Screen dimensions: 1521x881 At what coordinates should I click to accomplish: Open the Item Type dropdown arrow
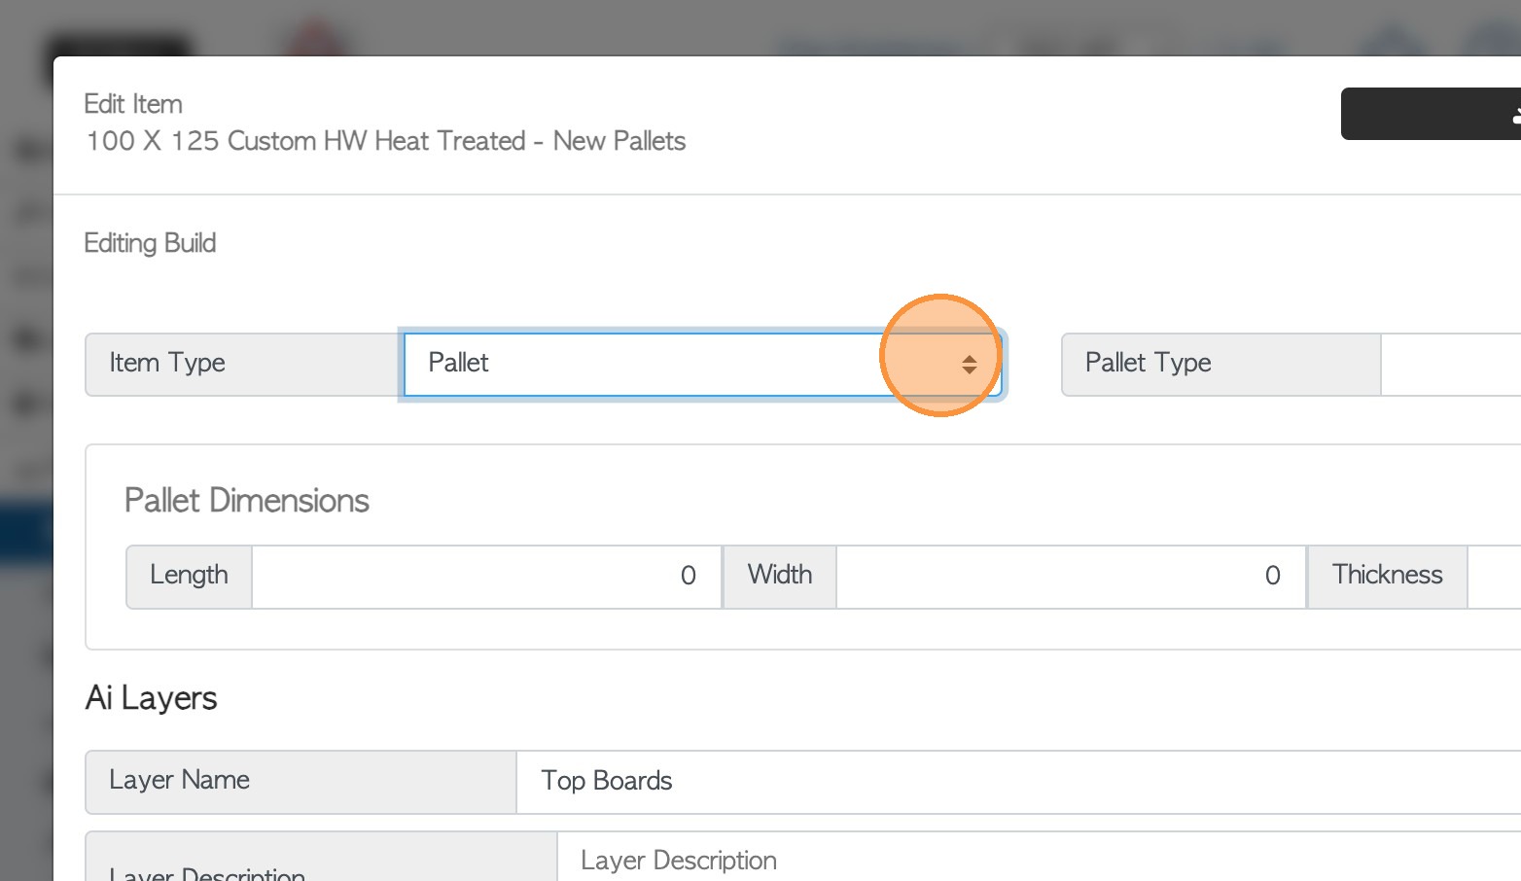tap(969, 365)
